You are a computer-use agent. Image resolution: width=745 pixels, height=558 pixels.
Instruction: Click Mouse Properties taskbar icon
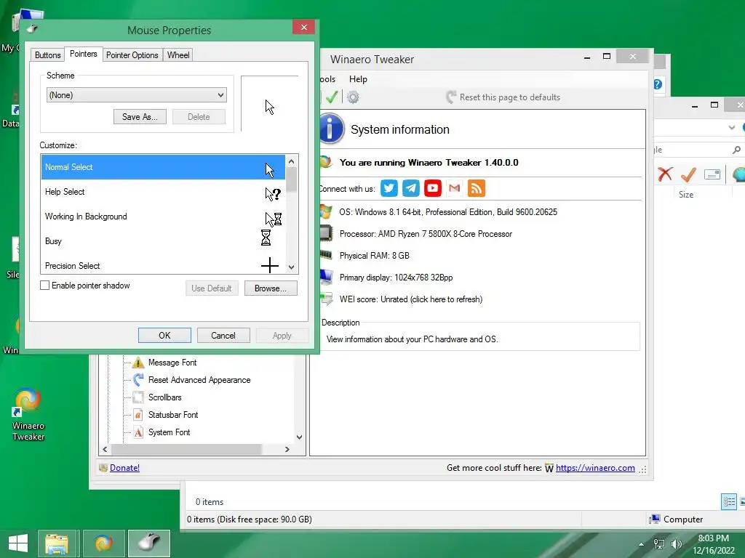click(x=149, y=543)
